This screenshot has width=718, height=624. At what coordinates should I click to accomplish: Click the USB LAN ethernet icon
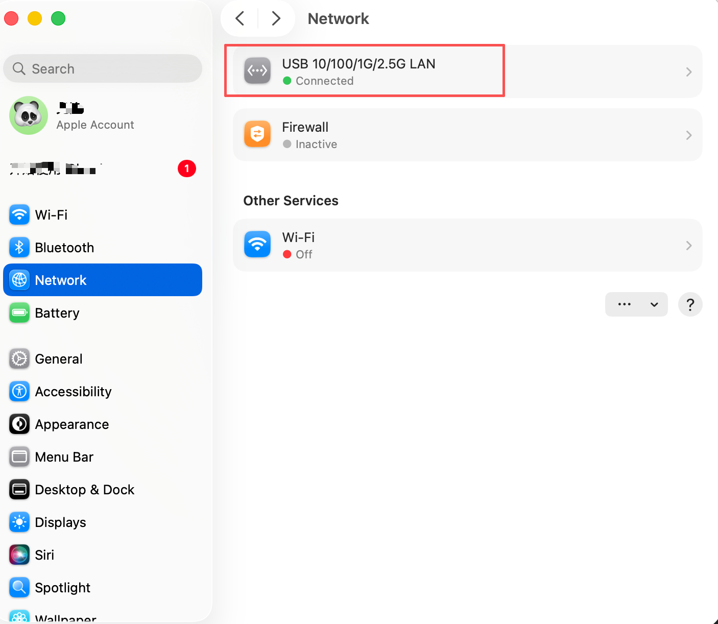[x=257, y=71]
